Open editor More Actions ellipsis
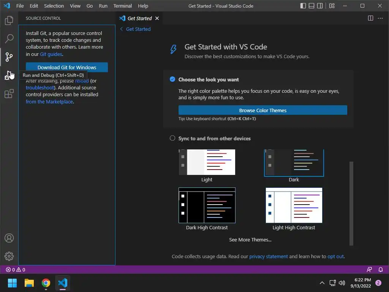Viewport: 389px width, 292px height. (380, 18)
